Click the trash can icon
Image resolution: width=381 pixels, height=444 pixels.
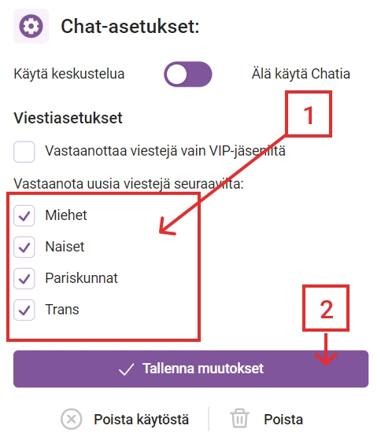coord(239,418)
